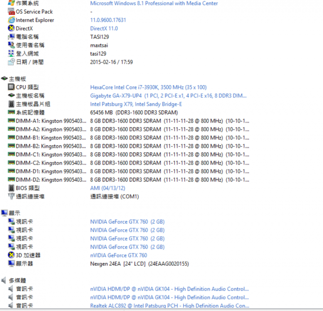323x311 pixels.
Task: Click the OS Service Pack icon
Action: (x=11, y=12)
